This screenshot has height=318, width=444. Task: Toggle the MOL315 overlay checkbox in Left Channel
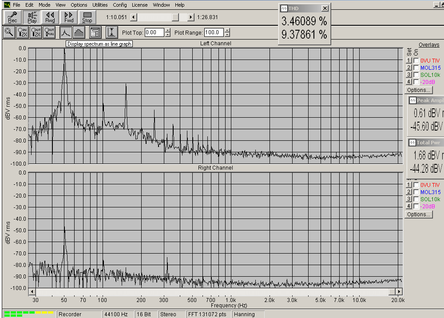pos(416,68)
